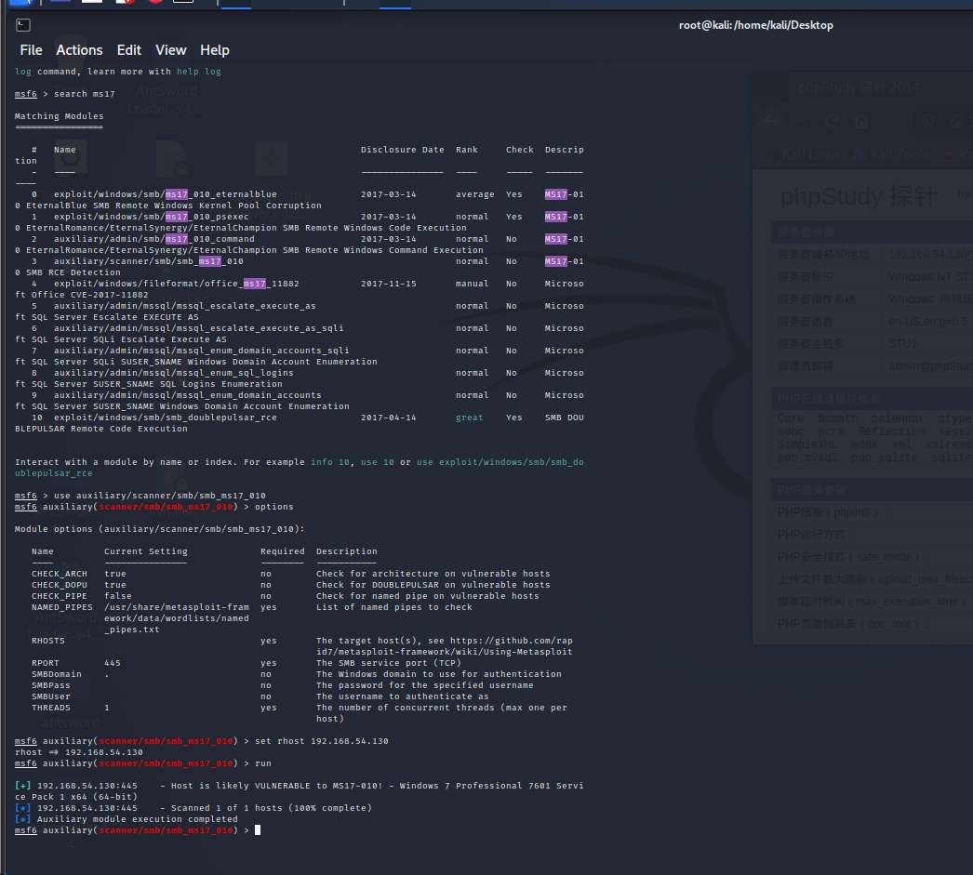Screen dimensions: 973x875
Task: Click the reload icon in the browser window
Action: coord(833,121)
